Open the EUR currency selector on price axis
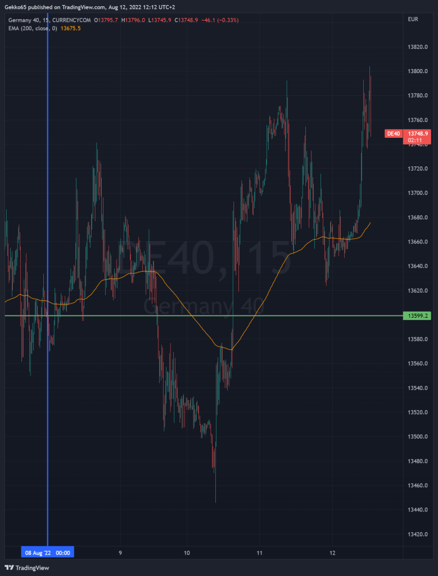 click(x=413, y=20)
